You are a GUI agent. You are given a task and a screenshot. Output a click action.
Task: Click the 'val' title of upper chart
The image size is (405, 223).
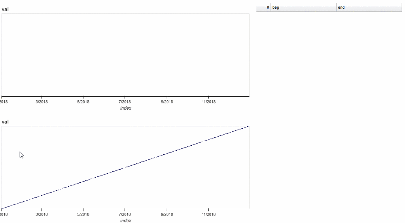[x=5, y=9]
